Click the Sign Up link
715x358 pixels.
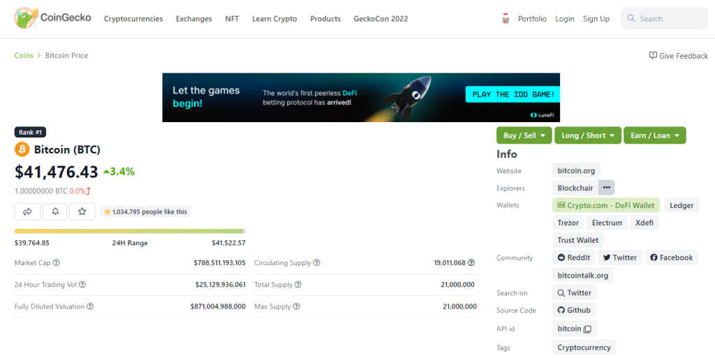tap(596, 19)
